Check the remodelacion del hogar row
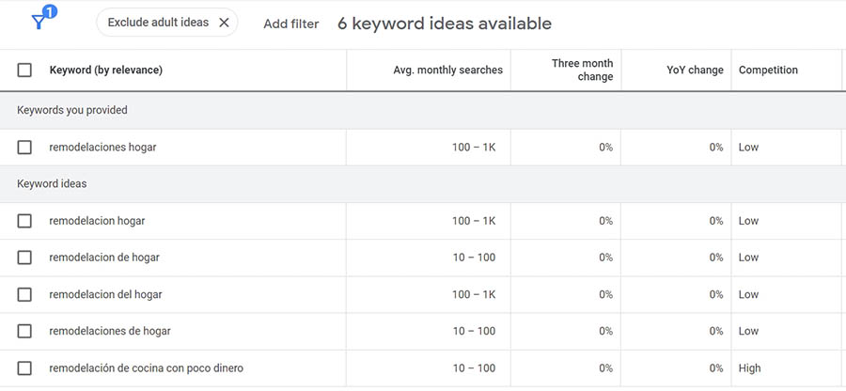 24,294
